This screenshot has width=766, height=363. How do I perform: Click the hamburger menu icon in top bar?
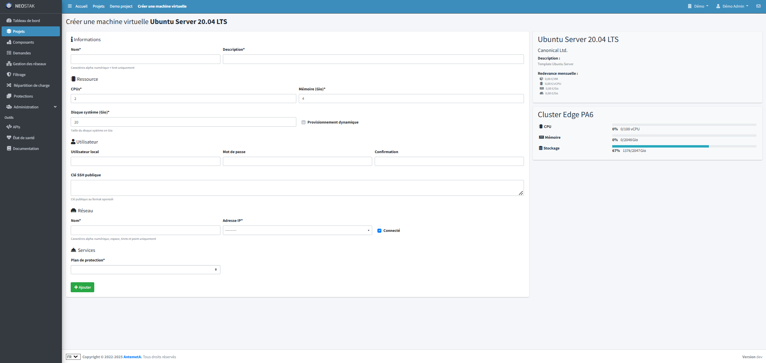pos(70,6)
